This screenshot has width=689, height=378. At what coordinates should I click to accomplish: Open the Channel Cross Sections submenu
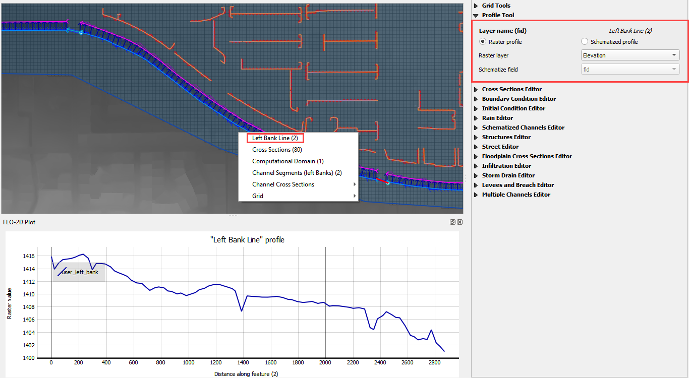pyautogui.click(x=283, y=184)
